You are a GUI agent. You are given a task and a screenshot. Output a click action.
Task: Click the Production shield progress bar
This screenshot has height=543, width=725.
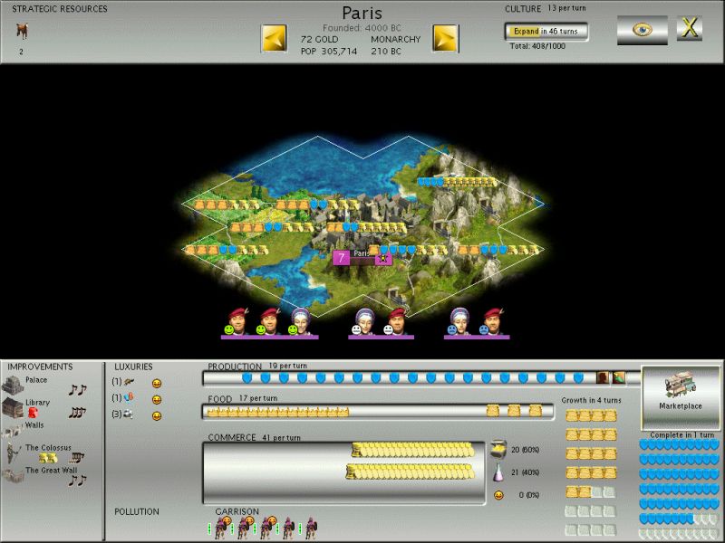pos(421,378)
